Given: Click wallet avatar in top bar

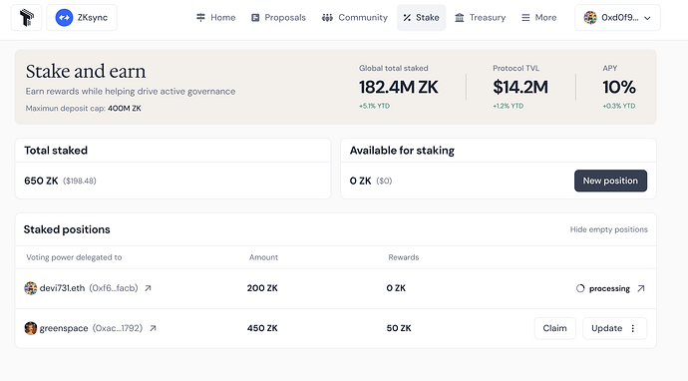Looking at the screenshot, I should click(590, 18).
